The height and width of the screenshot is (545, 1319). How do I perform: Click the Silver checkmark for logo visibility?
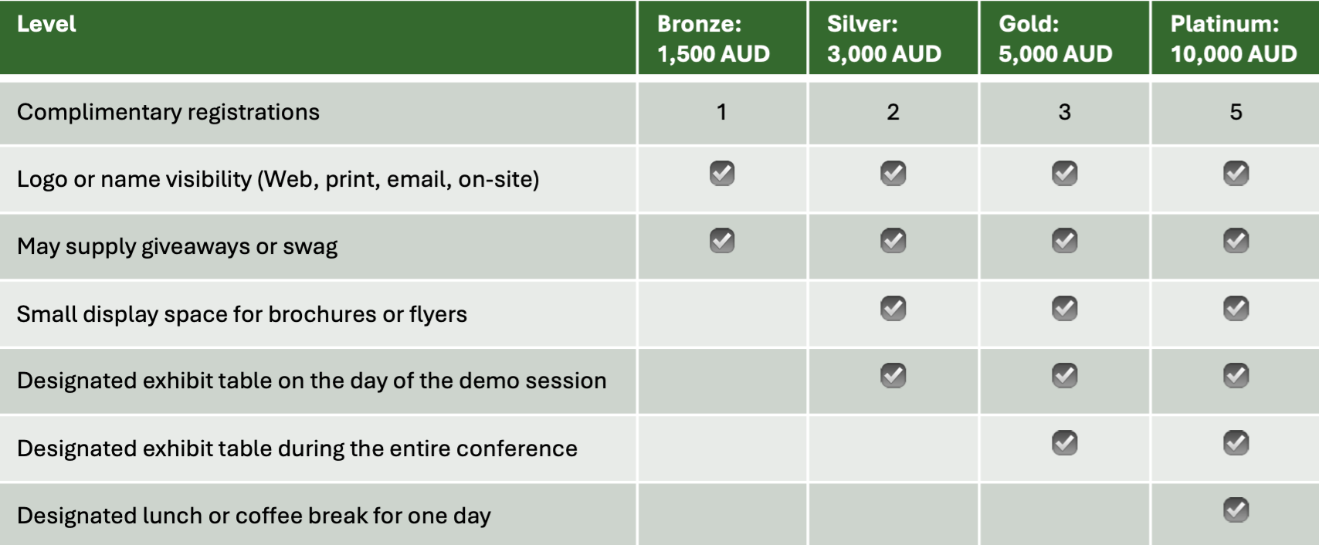tap(893, 173)
